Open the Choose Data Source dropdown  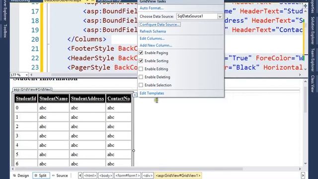(220, 16)
